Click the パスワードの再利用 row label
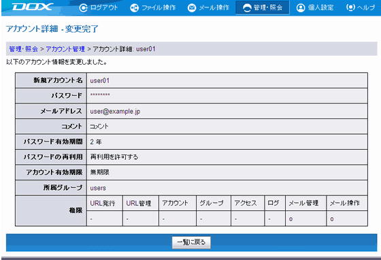Viewport: 381px width, 260px height. click(53, 157)
